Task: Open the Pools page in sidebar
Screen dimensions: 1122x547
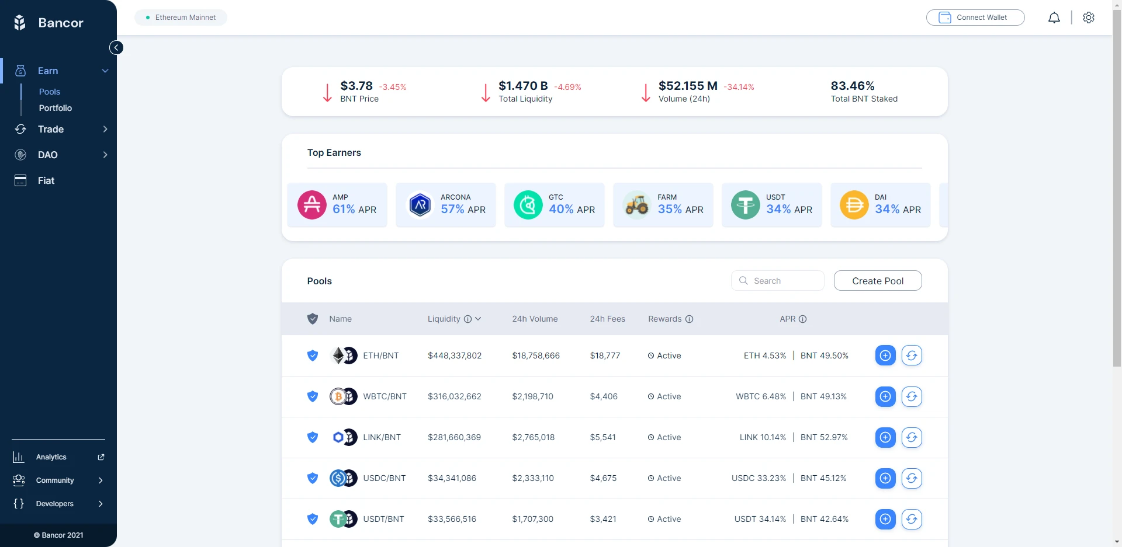Action: (50, 92)
